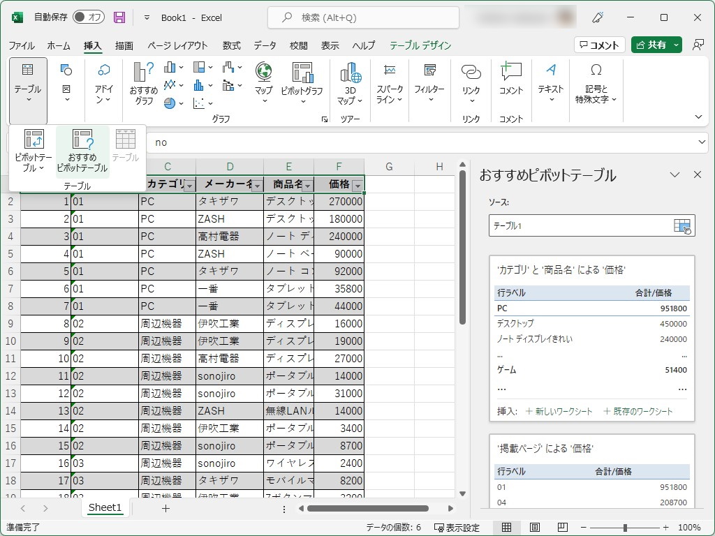Open the column chart insert menu
The height and width of the screenshot is (536, 715).
[173, 68]
